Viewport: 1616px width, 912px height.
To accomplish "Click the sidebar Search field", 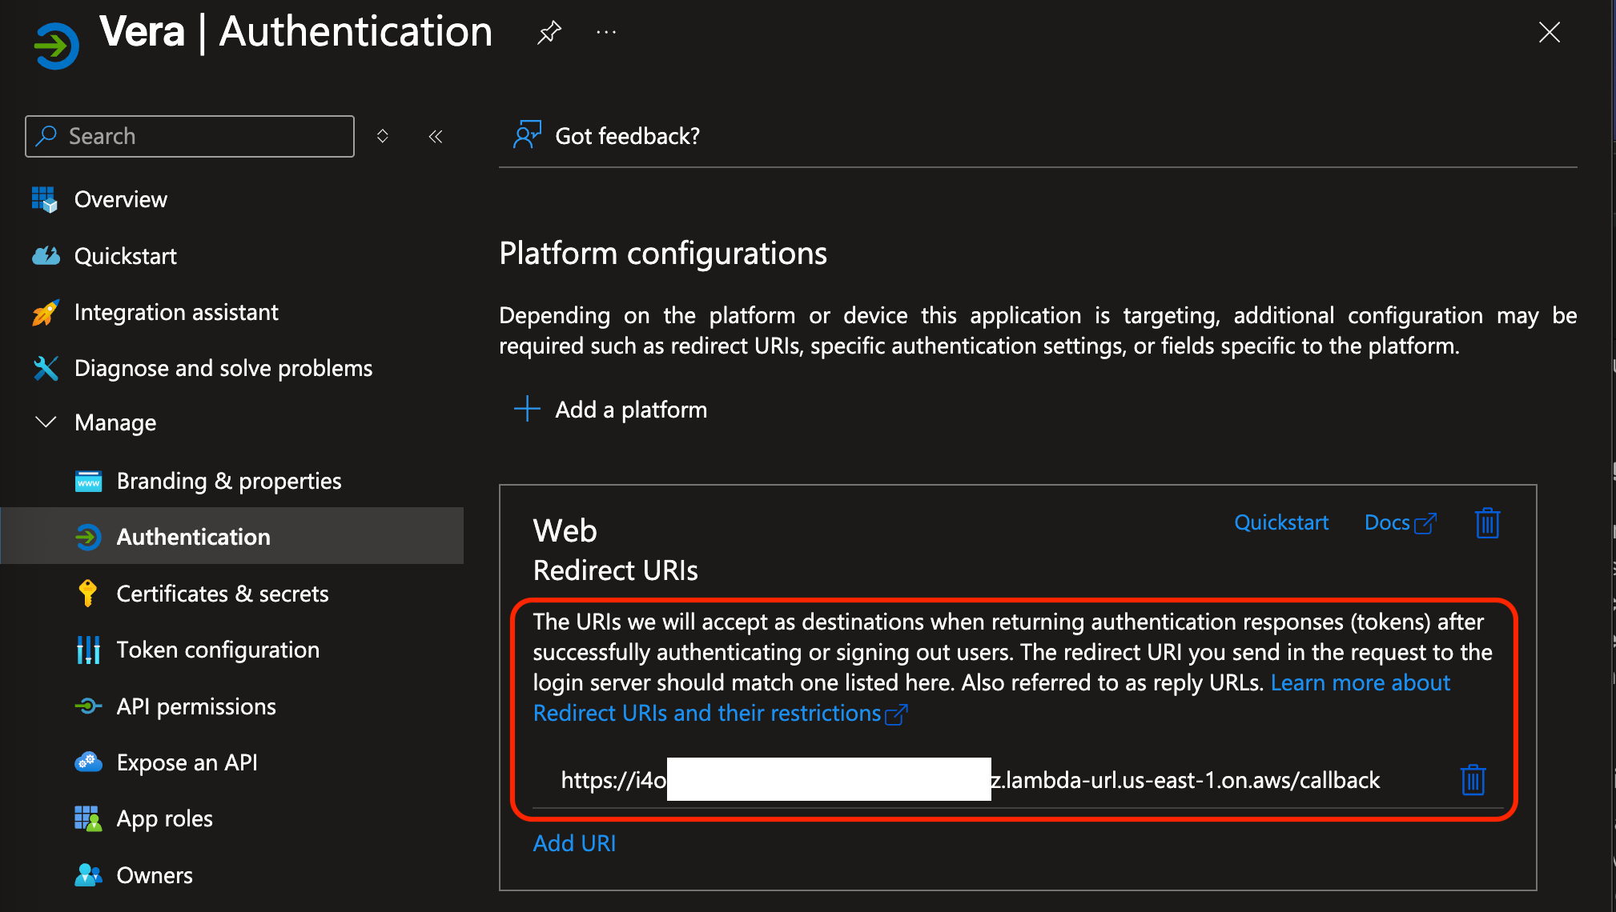I will (190, 136).
